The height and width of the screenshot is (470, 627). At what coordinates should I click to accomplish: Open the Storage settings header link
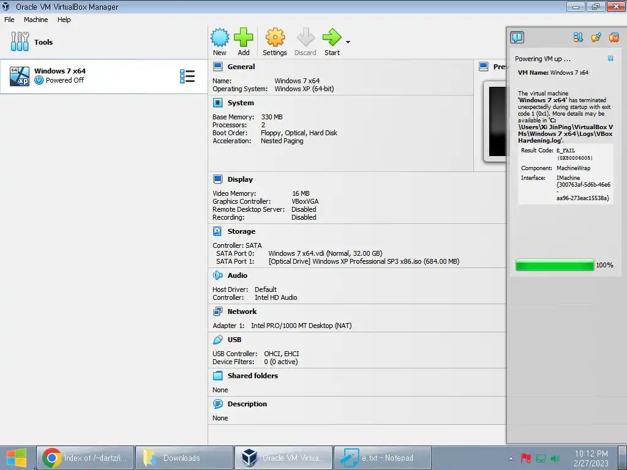pyautogui.click(x=241, y=231)
